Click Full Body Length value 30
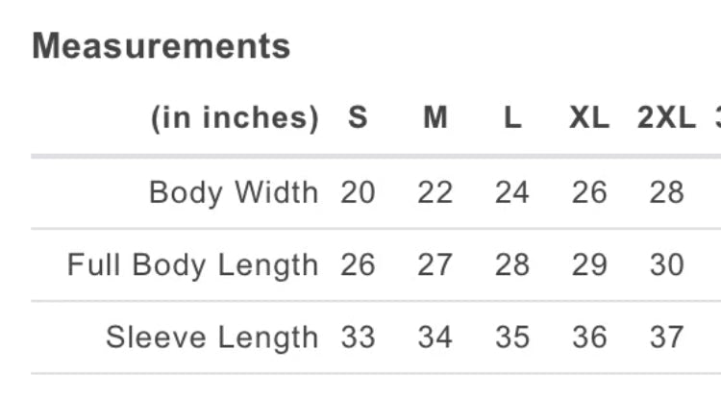Viewport: 721px width, 400px height. coord(667,264)
